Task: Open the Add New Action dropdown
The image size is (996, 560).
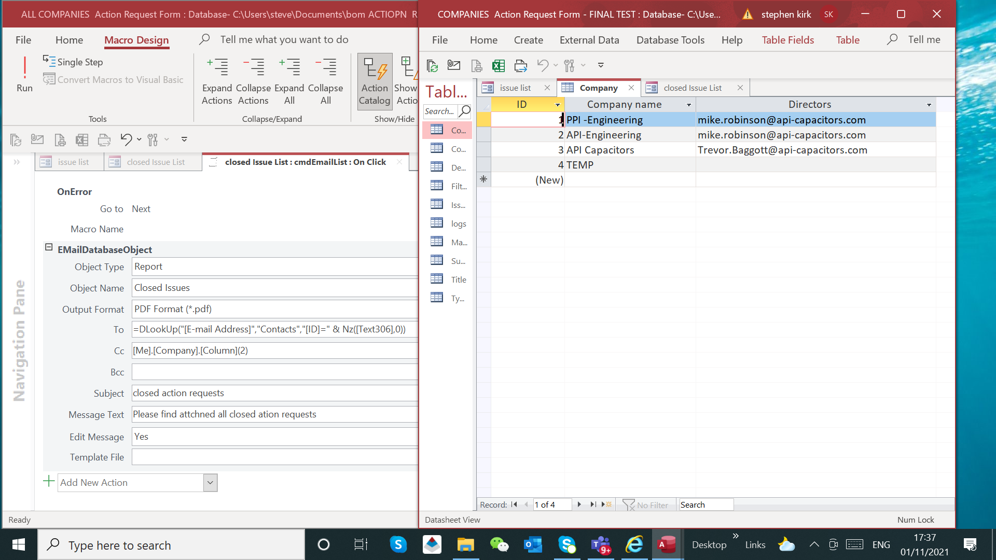Action: [x=210, y=482]
